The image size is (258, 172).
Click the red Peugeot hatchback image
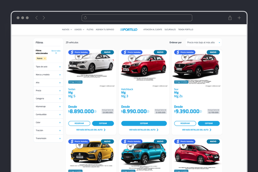[197, 154]
